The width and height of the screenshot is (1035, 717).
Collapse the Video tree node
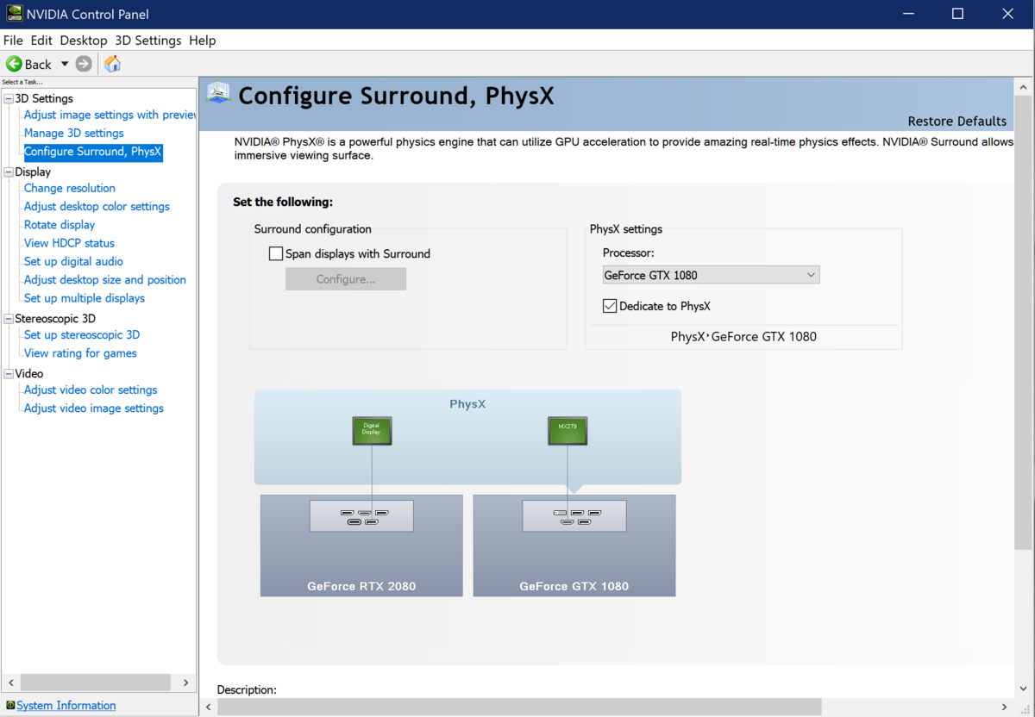[9, 373]
